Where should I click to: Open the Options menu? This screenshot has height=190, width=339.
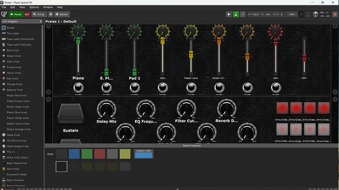[34, 7]
